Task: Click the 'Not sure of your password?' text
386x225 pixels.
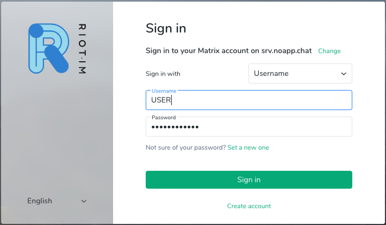Action: [185, 147]
